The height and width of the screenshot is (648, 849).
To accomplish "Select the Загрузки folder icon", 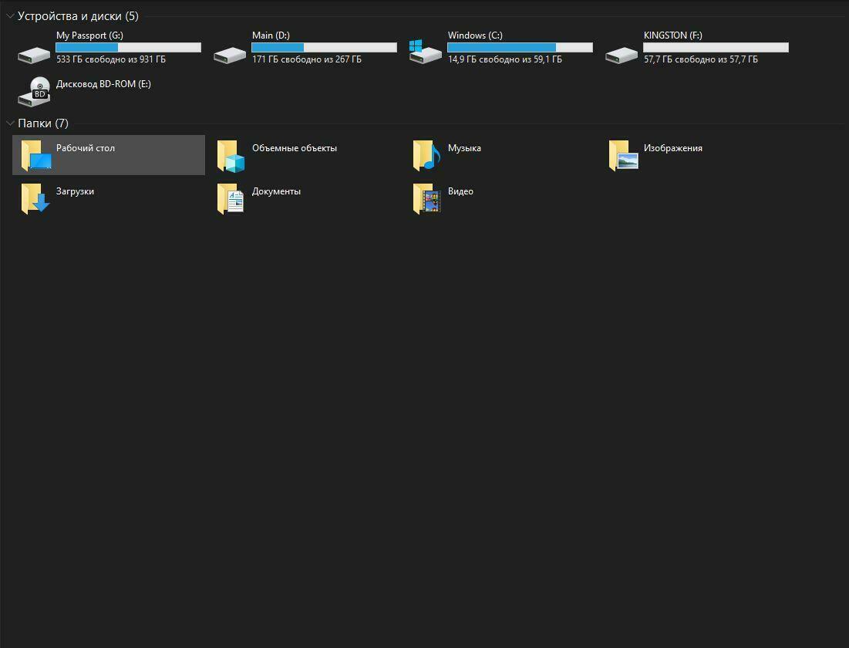I will point(35,198).
